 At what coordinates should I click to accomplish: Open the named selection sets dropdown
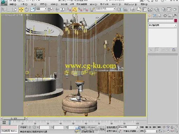pyautogui.click(x=106, y=9)
